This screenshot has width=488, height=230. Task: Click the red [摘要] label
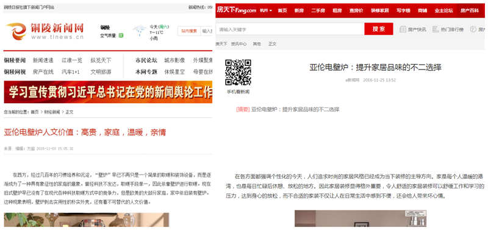pos(243,109)
